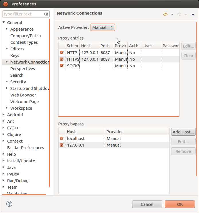Uncheck the HTTP proxy entry checkbox

click(62, 53)
